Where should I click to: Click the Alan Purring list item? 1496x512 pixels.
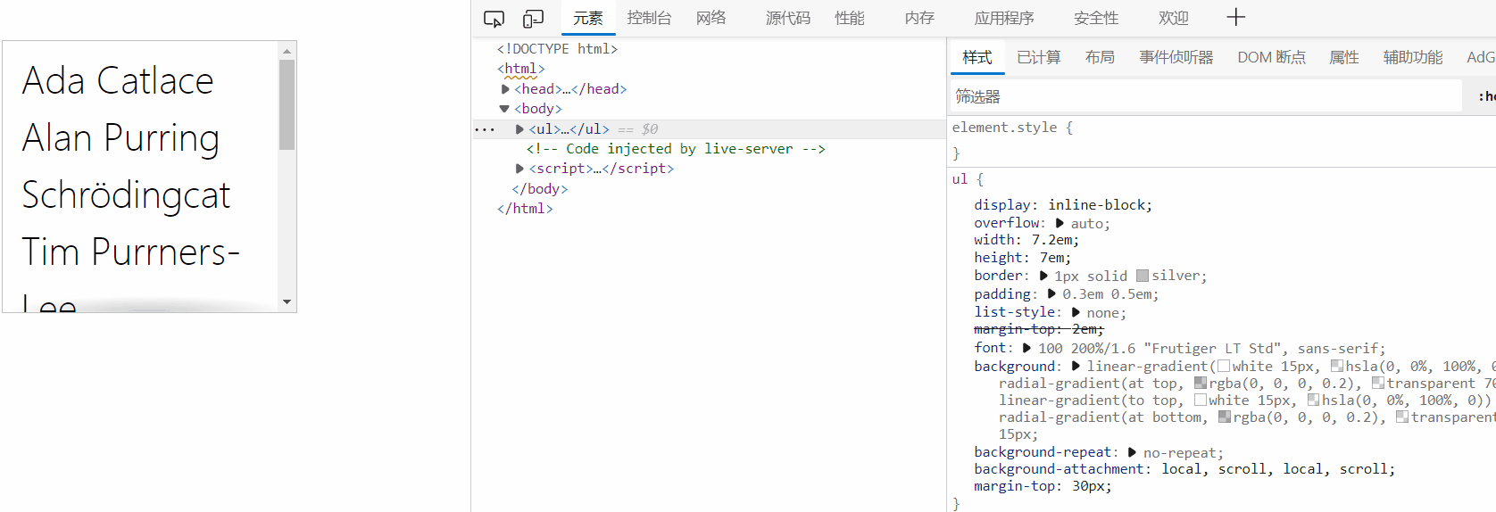pyautogui.click(x=121, y=138)
